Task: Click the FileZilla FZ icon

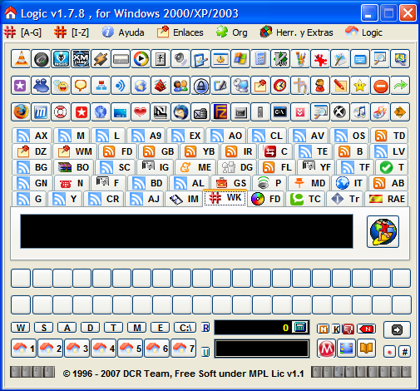Action: [x=220, y=112]
